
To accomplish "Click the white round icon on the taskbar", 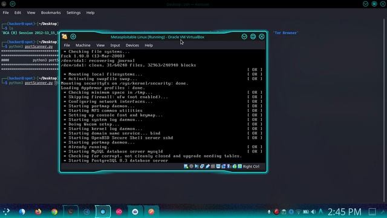I will [x=135, y=211].
